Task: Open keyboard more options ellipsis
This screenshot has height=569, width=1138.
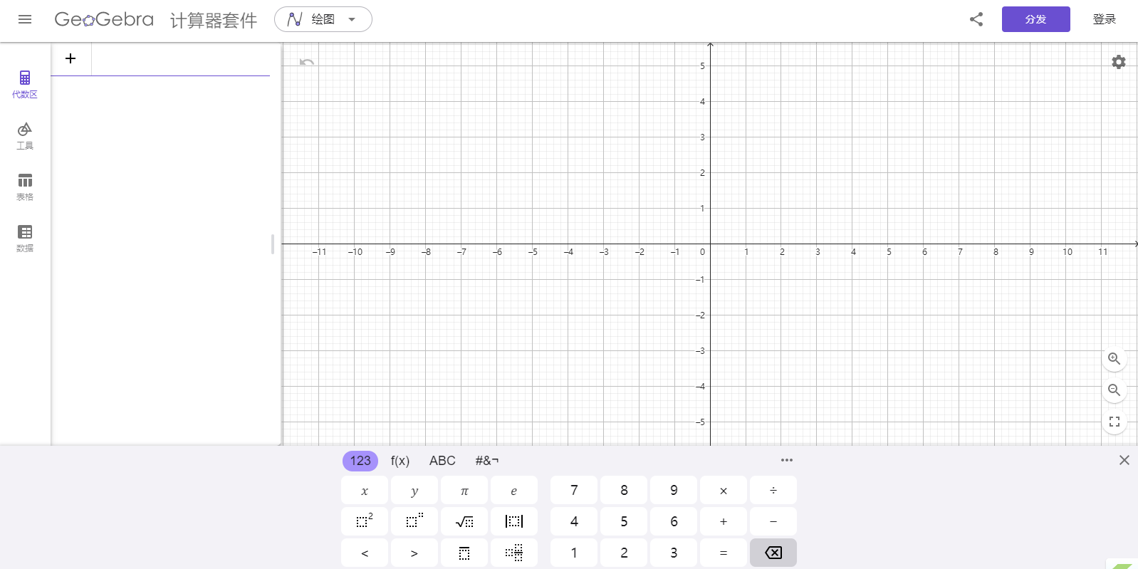Action: [786, 460]
